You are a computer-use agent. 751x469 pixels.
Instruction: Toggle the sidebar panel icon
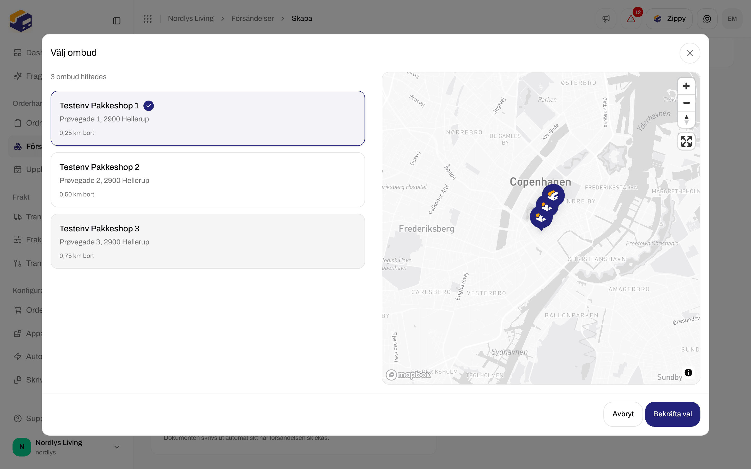tap(117, 21)
